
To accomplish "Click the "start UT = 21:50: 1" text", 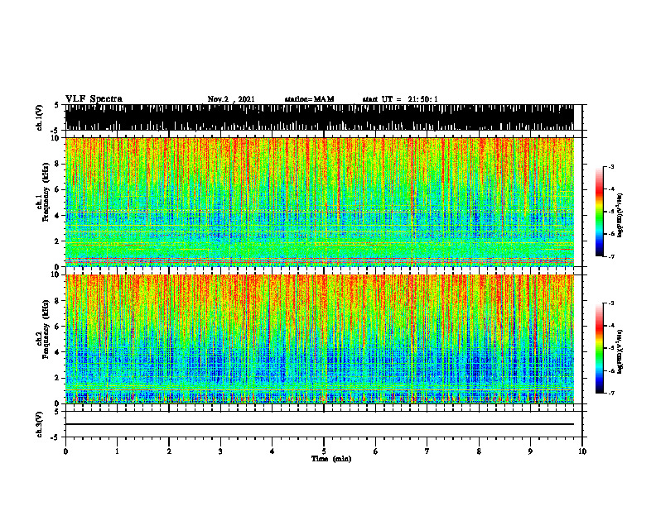I will pyautogui.click(x=400, y=99).
